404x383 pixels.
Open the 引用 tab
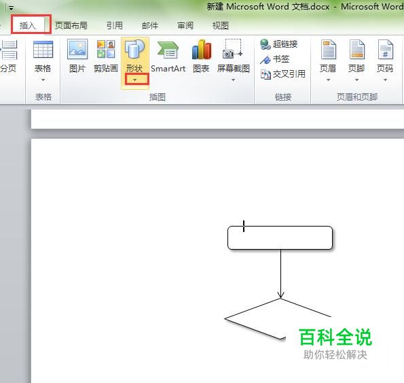point(115,26)
